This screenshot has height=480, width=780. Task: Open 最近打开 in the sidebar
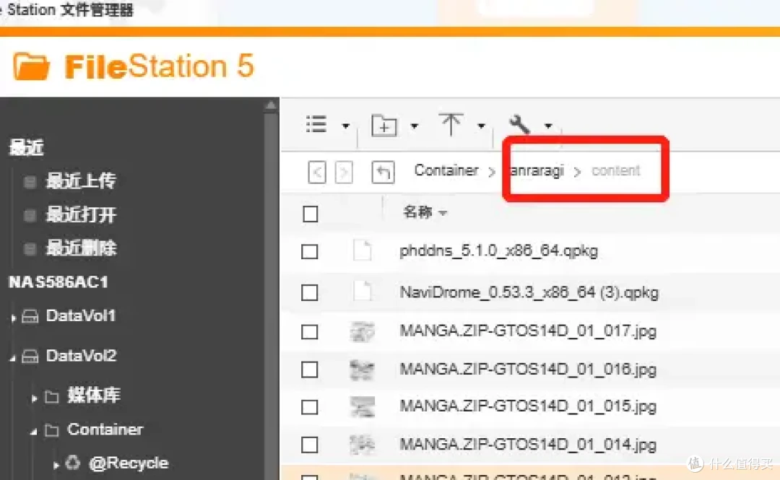[x=81, y=215]
